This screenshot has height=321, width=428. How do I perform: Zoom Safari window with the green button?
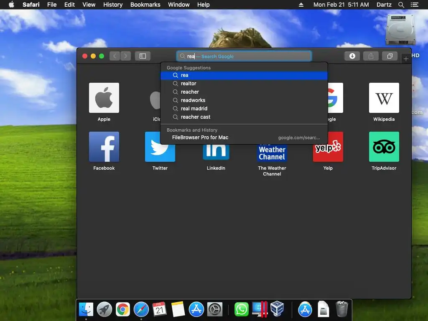pos(102,56)
